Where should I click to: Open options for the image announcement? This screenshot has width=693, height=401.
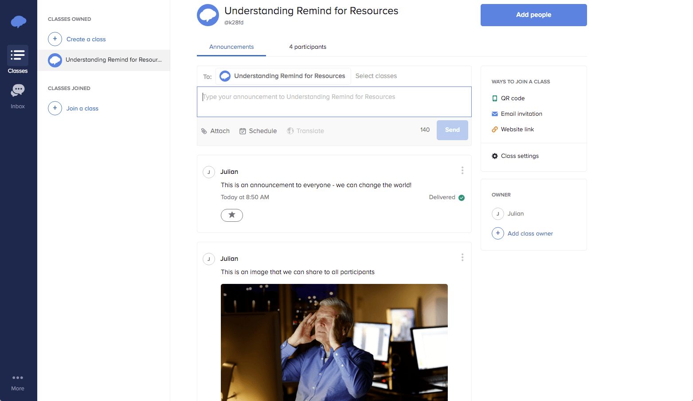(462, 257)
